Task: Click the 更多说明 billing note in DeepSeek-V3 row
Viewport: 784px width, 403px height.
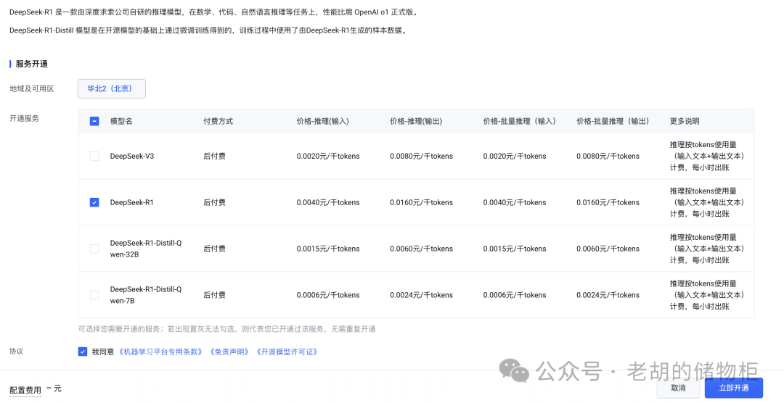Action: tap(707, 156)
